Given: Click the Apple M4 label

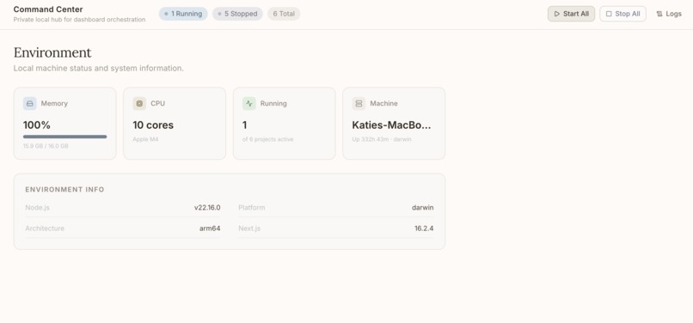Looking at the screenshot, I should [145, 139].
